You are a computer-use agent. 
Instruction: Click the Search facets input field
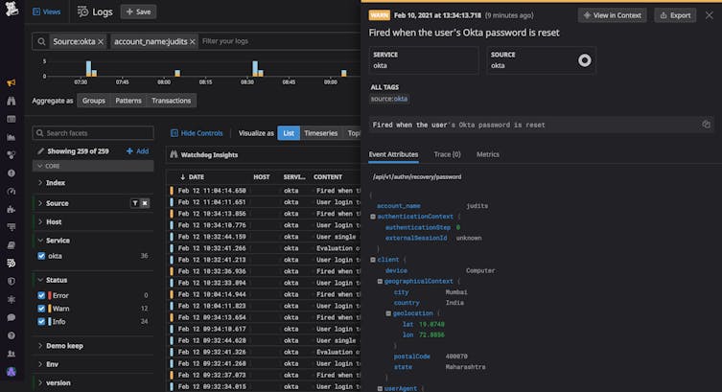point(91,133)
